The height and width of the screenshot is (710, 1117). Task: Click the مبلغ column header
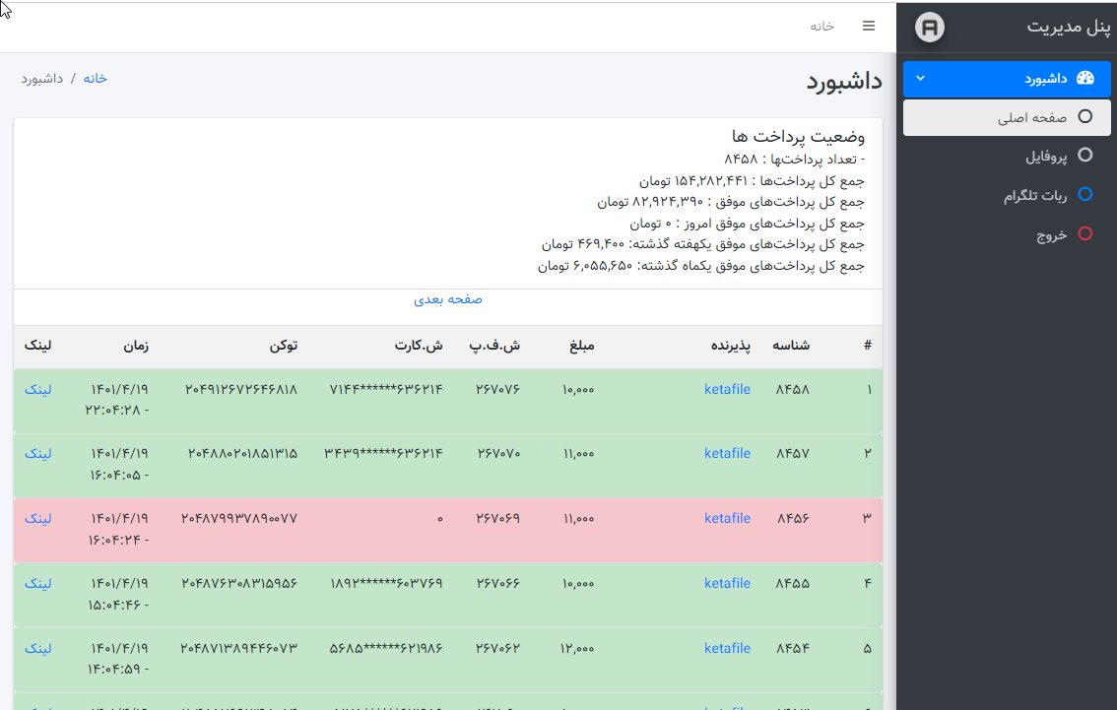point(581,346)
